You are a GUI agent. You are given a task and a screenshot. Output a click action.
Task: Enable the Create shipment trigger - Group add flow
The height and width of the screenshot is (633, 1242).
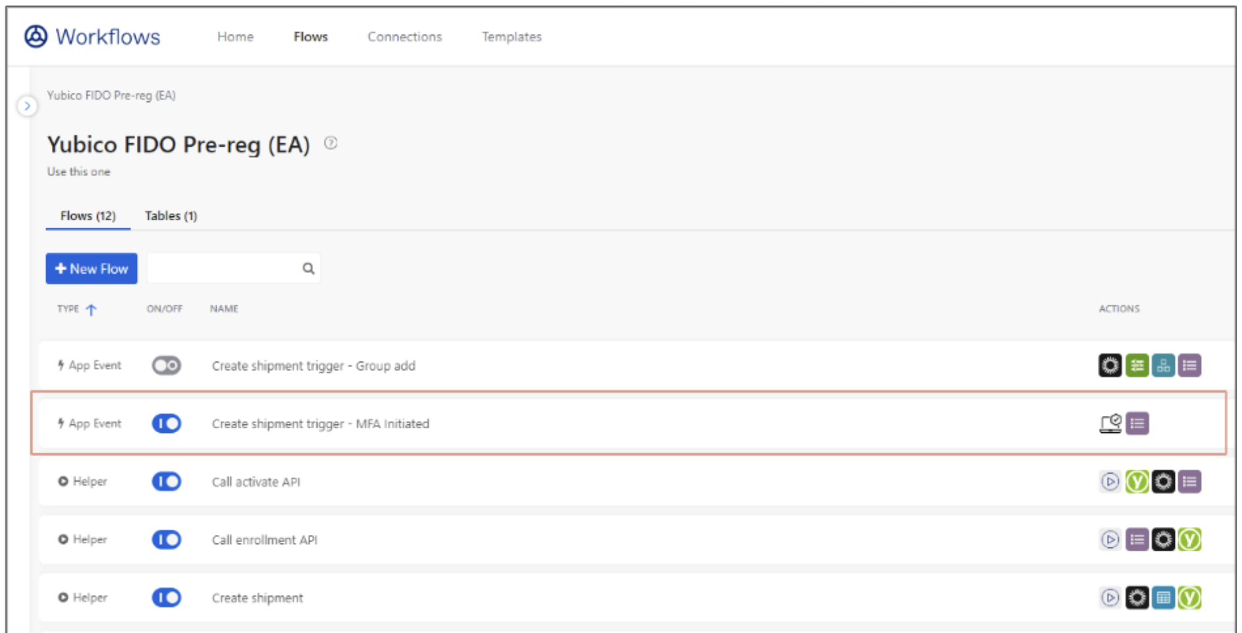[x=167, y=365]
